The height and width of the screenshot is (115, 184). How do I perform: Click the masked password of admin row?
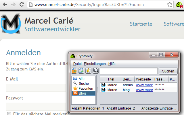[160, 85]
